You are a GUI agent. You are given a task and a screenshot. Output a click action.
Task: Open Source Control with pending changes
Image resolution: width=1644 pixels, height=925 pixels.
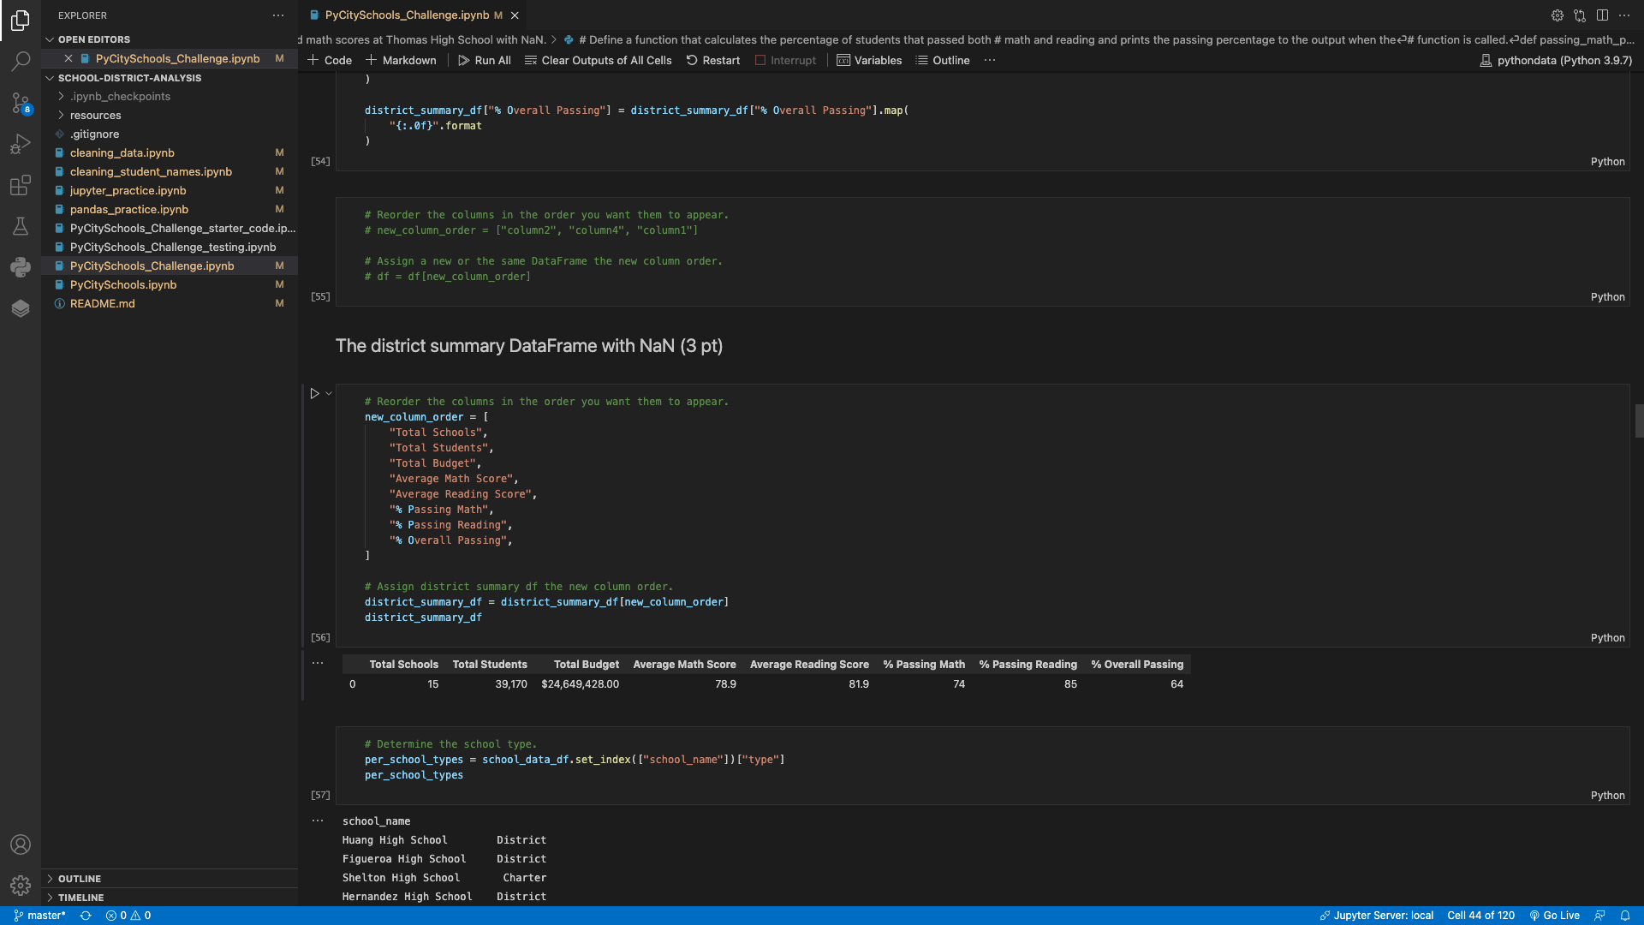(21, 103)
